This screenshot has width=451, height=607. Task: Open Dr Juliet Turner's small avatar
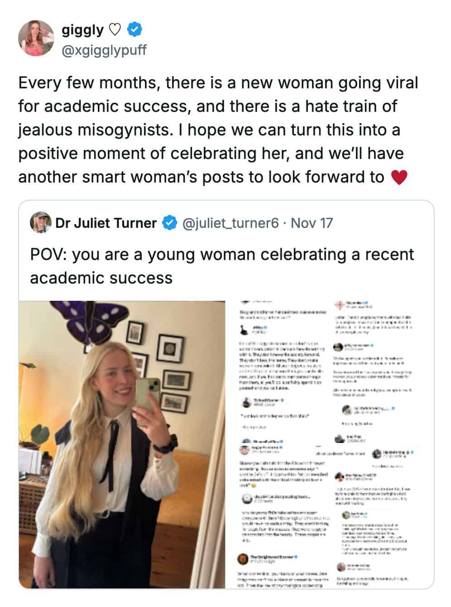[39, 223]
